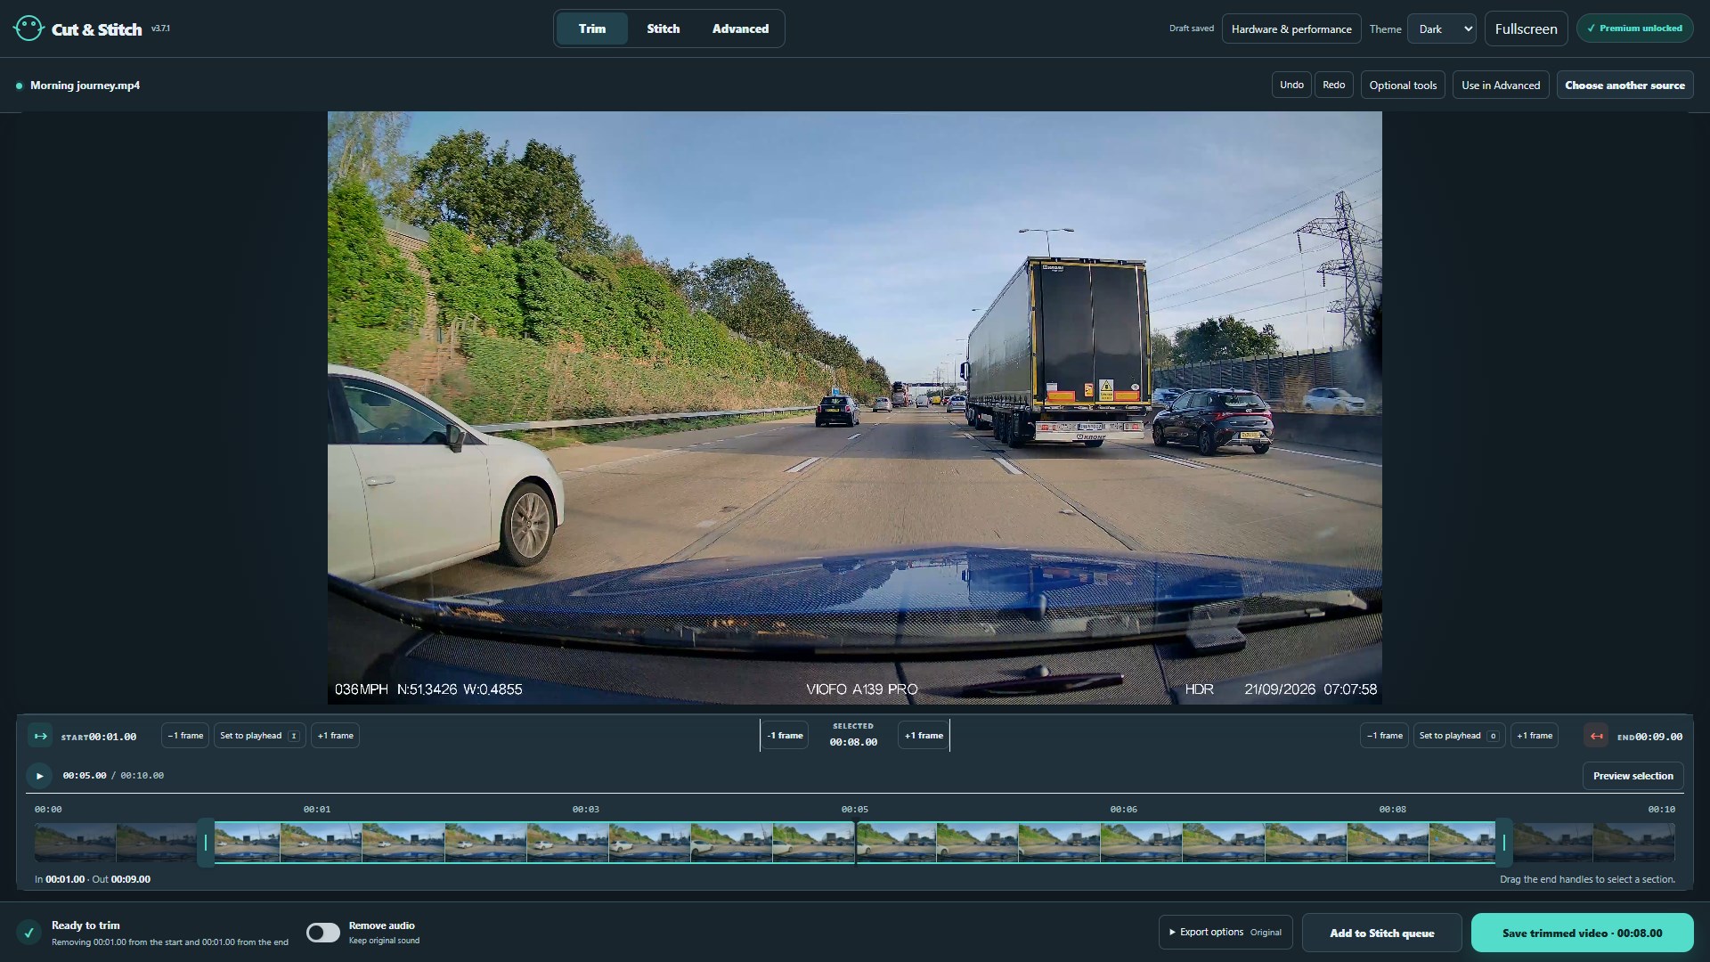This screenshot has width=1710, height=962.
Task: Step start forward by +1 frame
Action: click(335, 736)
